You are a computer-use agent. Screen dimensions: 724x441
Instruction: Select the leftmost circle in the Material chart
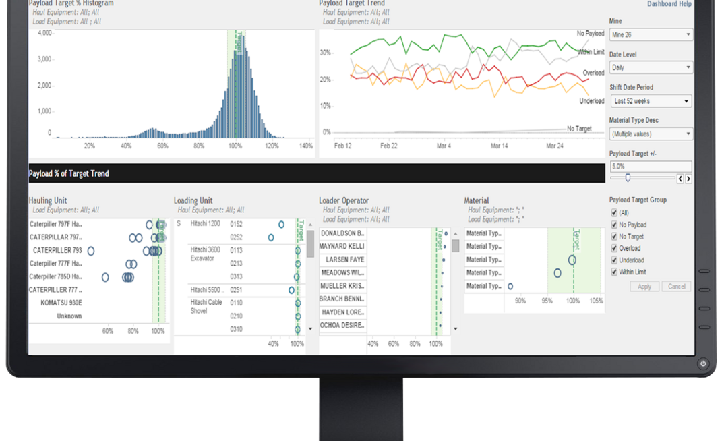pos(510,286)
